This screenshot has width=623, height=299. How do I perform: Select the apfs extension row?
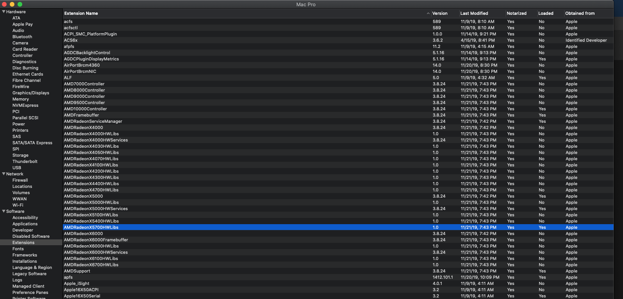pyautogui.click(x=338, y=277)
